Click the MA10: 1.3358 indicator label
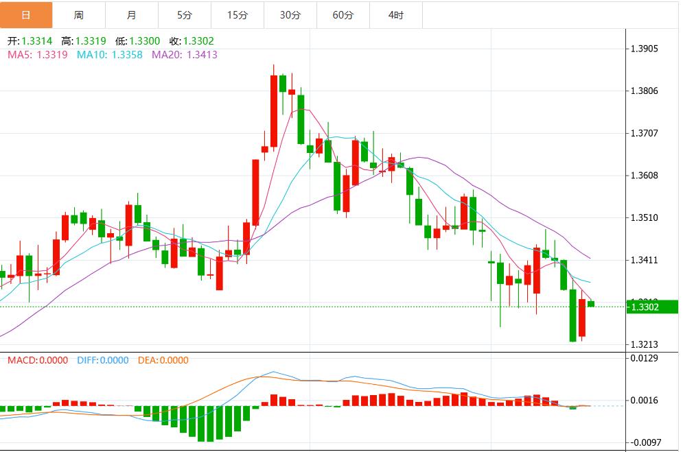Image resolution: width=683 pixels, height=452 pixels. [x=110, y=55]
